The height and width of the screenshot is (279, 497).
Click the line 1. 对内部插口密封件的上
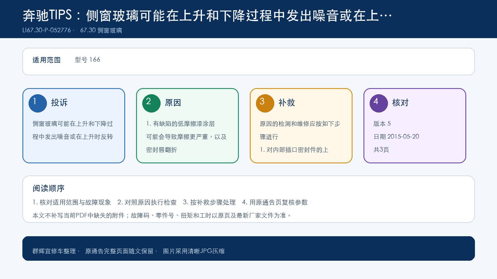coord(294,150)
